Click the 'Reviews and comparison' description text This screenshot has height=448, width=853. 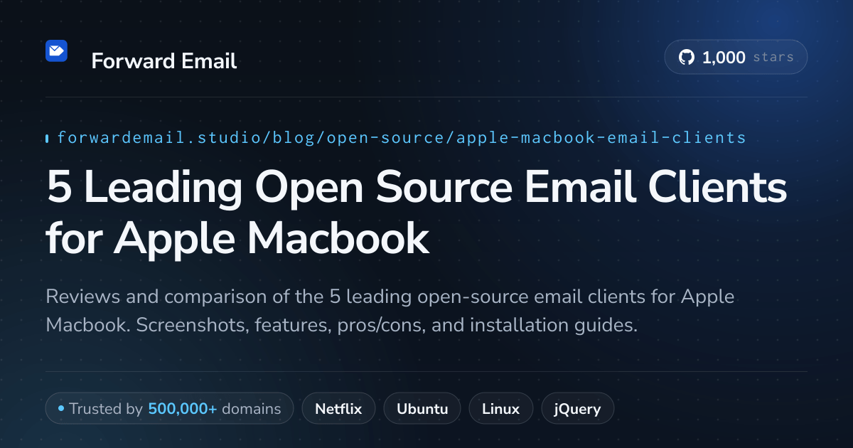390,311
